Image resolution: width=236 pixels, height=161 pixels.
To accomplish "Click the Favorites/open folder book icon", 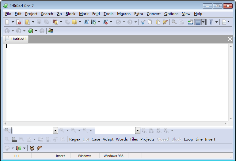I will pos(74,22).
